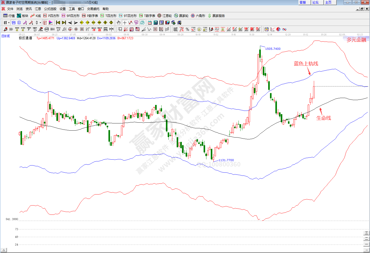This screenshot has height=253, width=370.
Task: Toggle the three-line subpanel layout button
Action: tap(366, 233)
